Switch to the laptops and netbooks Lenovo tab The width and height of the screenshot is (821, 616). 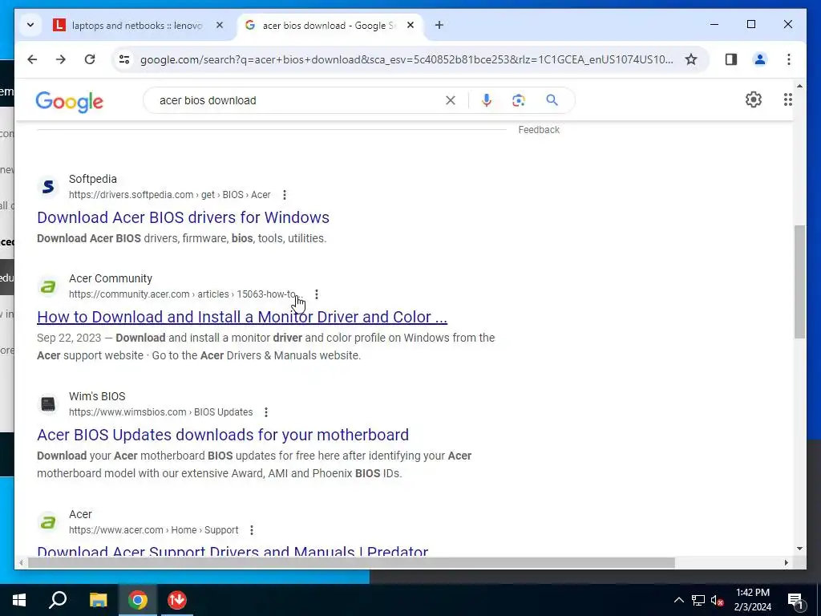tap(136, 25)
